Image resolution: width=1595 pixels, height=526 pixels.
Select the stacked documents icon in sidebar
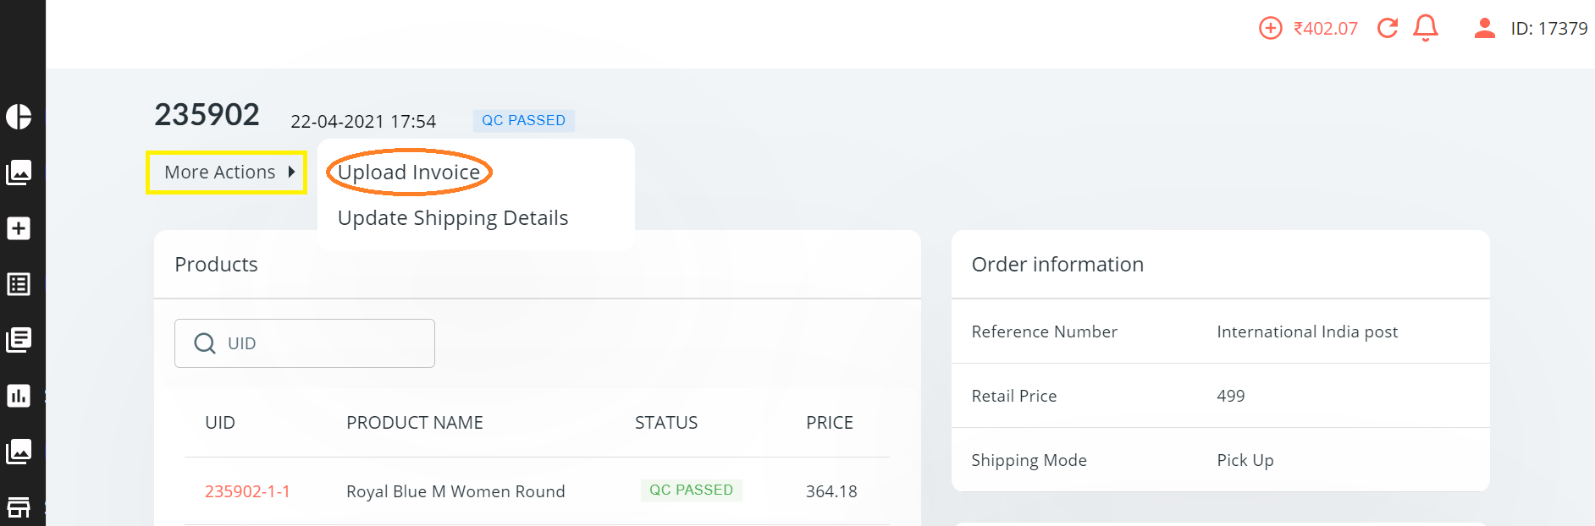click(19, 340)
